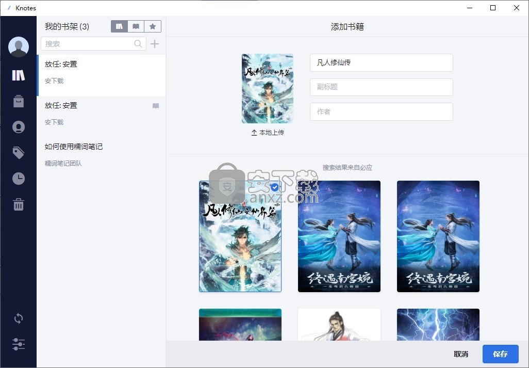Open the authors person sidebar icon
The image size is (529, 368).
coord(19,127)
